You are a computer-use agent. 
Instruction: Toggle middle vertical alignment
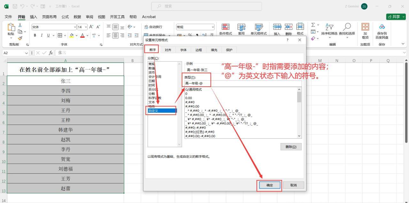pos(115,27)
